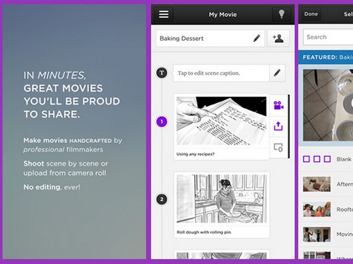Screen dimensions: 353x264
Task: Open the recipe storyboard sketch thumbnail
Action: click(x=221, y=121)
